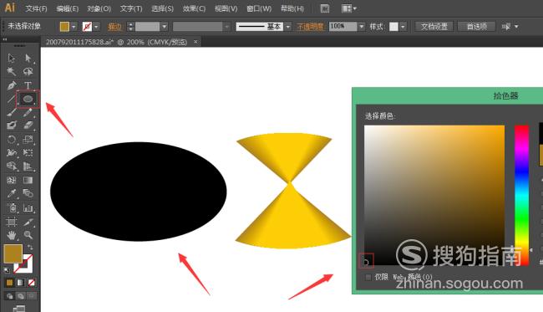Click the 首选项 button
Screen dimensions: 543x312
[x=477, y=26]
